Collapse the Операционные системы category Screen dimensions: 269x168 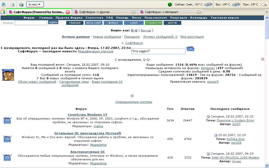[132, 96]
